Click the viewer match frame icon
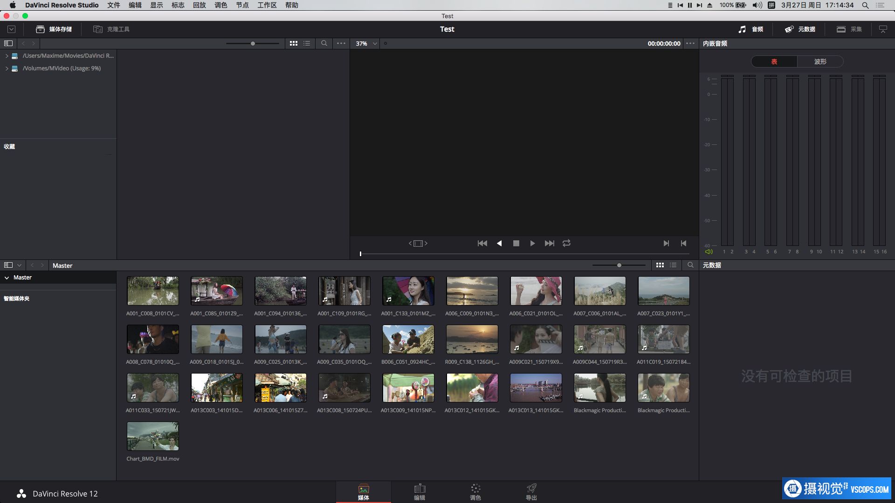Viewport: 895px width, 503px height. pos(418,243)
